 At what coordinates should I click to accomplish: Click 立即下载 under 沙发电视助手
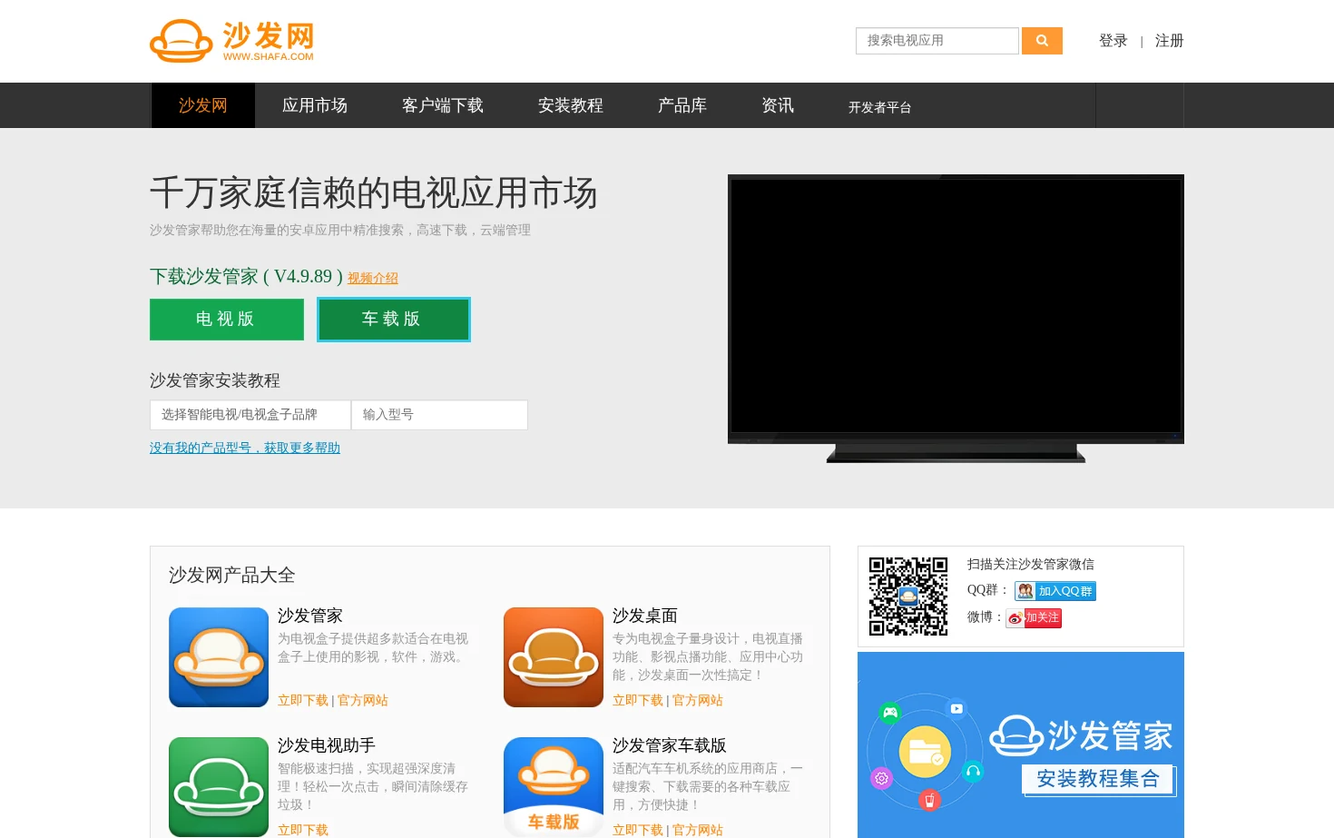coord(303,830)
